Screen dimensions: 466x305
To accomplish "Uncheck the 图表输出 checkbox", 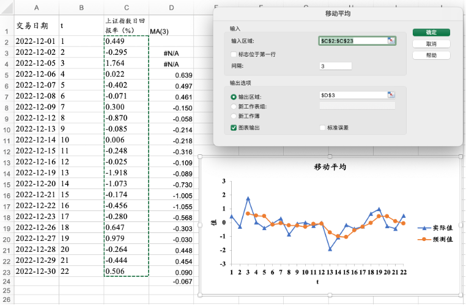I will pyautogui.click(x=234, y=127).
